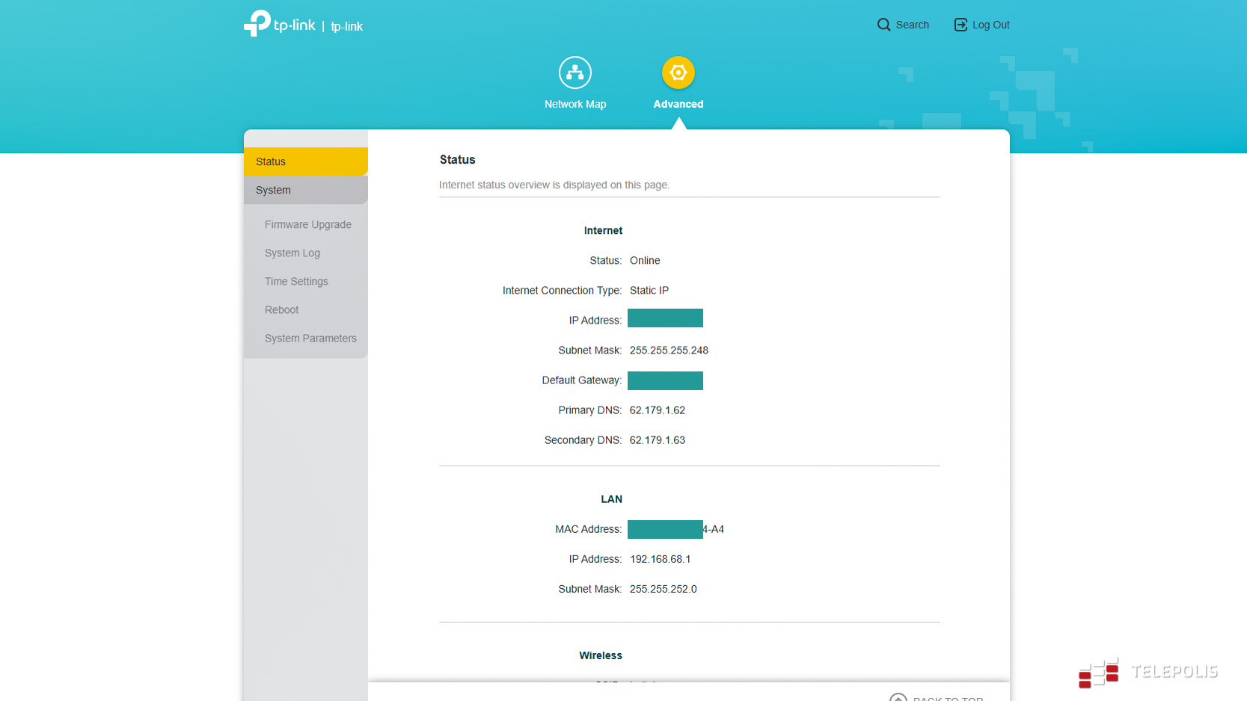This screenshot has width=1247, height=701.
Task: Click the Network Map icon
Action: (x=575, y=72)
